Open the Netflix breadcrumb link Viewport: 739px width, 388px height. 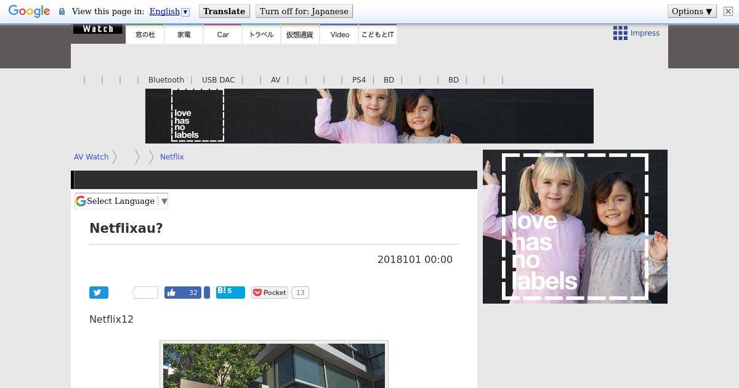[172, 157]
